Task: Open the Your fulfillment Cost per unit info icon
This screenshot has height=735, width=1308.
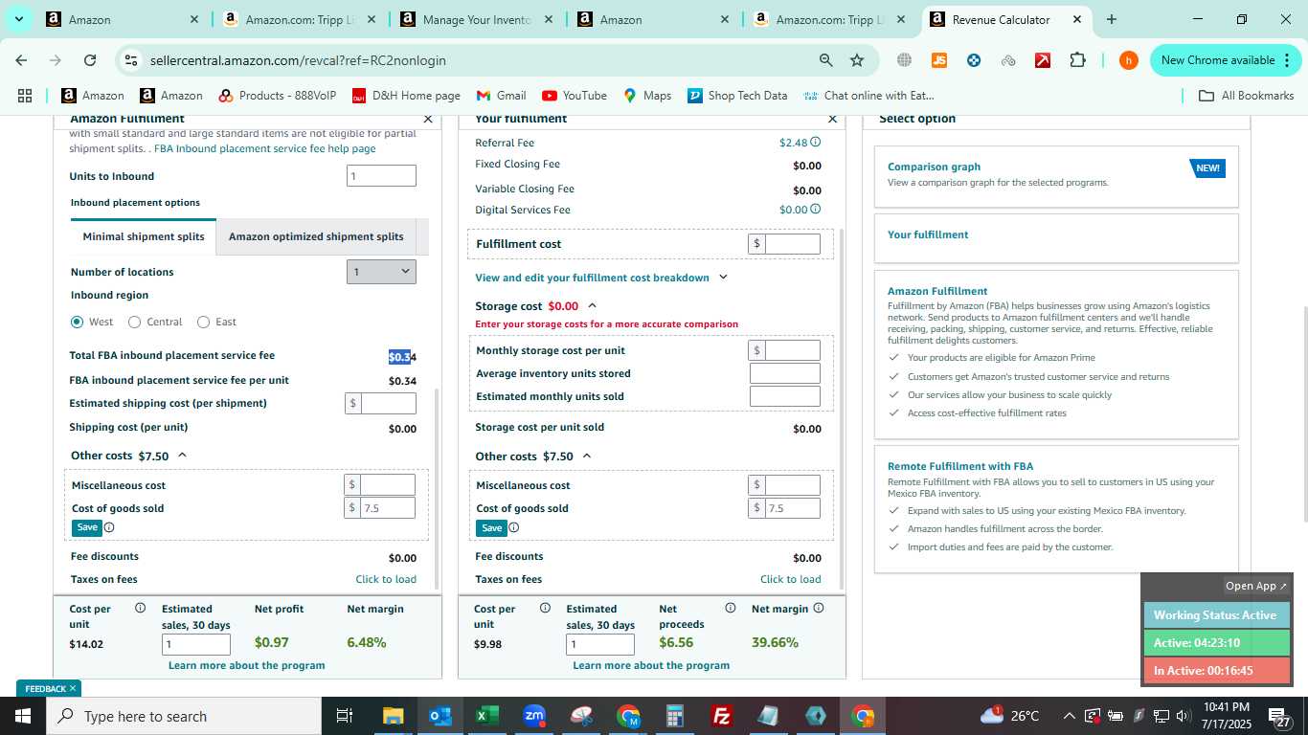Action: click(x=545, y=608)
